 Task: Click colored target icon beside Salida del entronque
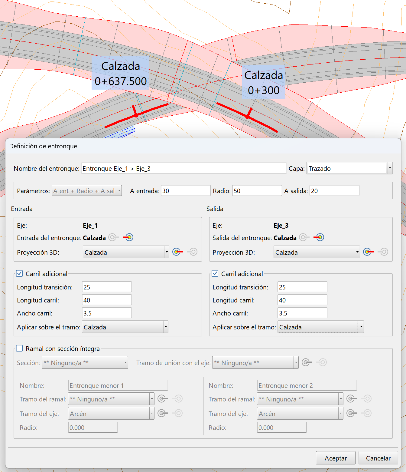(319, 237)
